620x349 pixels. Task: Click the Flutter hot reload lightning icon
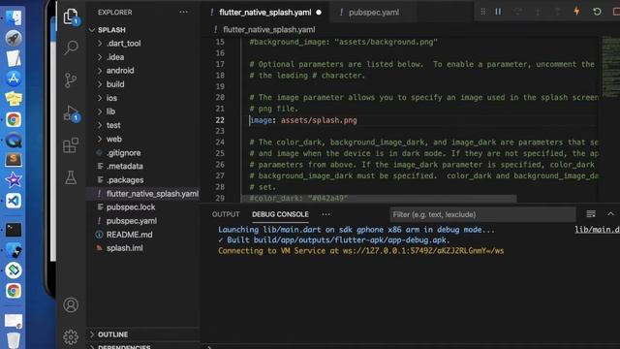(x=577, y=12)
